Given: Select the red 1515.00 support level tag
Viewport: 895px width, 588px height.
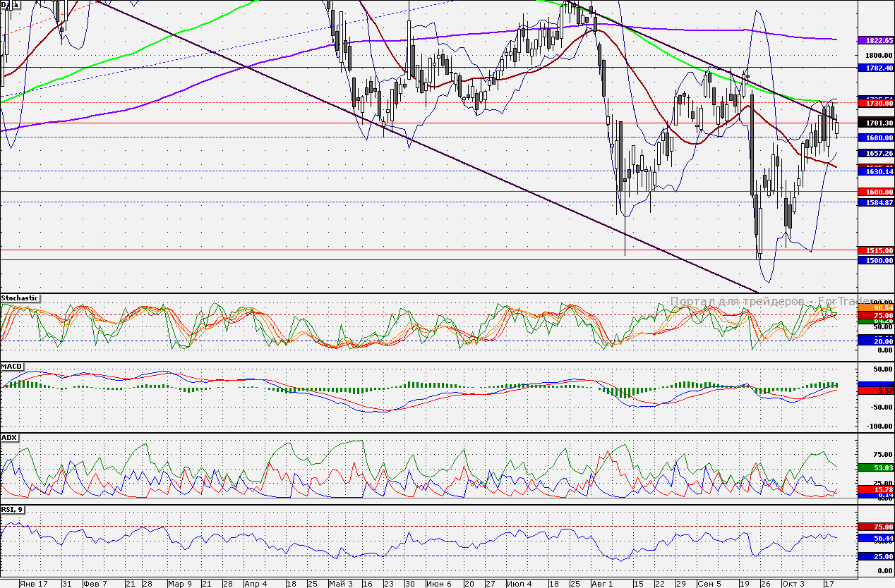Looking at the screenshot, I should (x=875, y=250).
